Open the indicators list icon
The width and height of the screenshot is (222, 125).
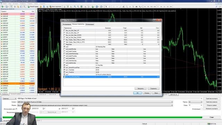pyautogui.click(x=93, y=7)
